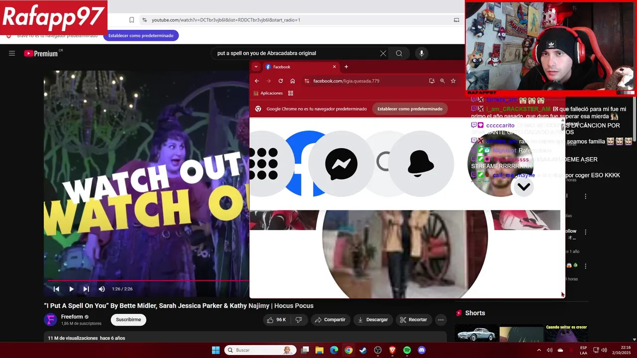Subscribe to the Freeform channel
The height and width of the screenshot is (358, 637).
[x=128, y=320]
